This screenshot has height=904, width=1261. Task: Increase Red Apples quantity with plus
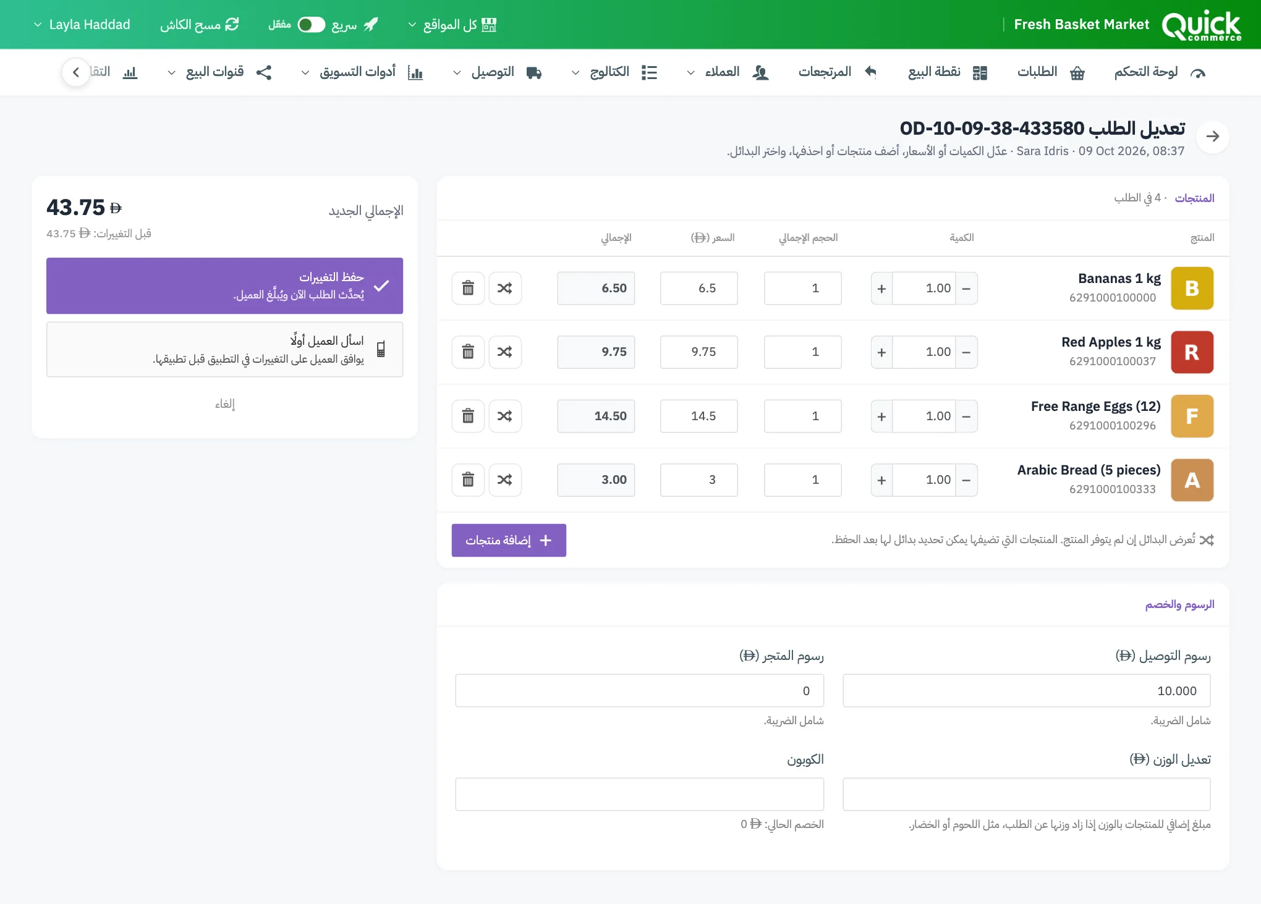(881, 352)
